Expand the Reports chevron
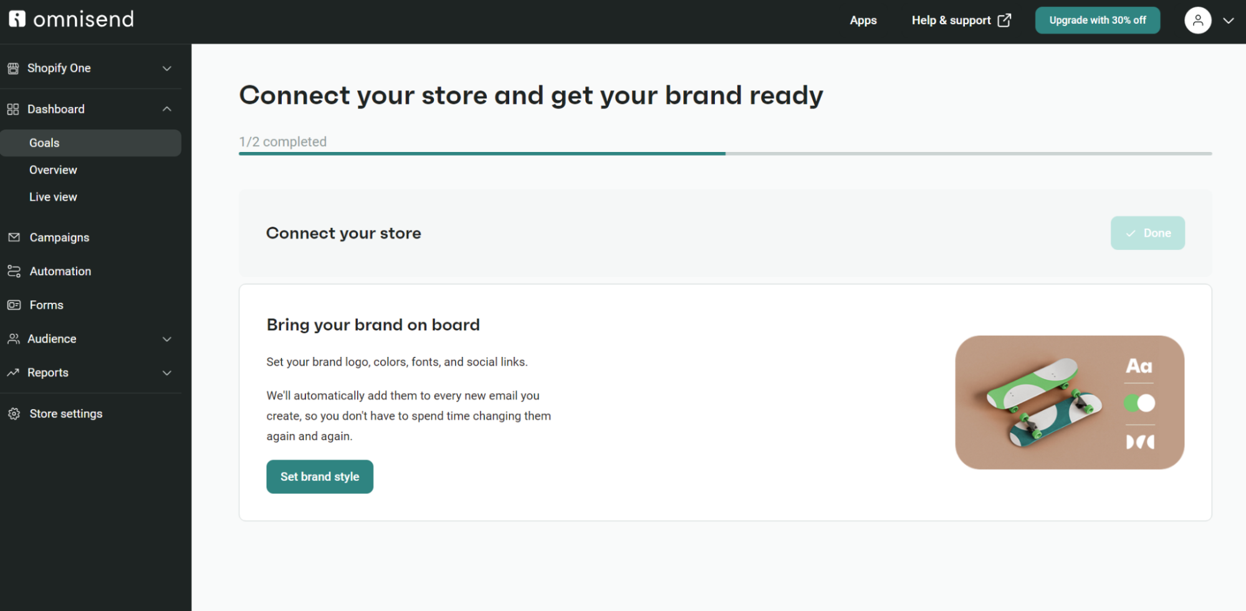 (x=166, y=372)
